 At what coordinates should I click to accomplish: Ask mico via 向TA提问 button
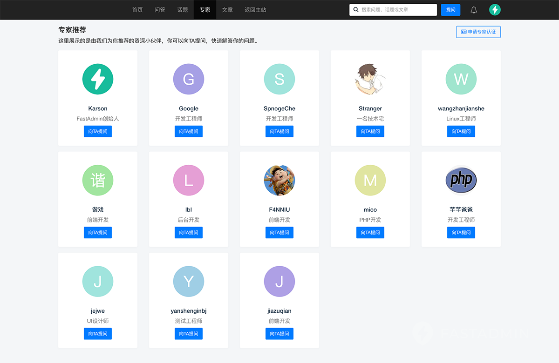(x=370, y=232)
